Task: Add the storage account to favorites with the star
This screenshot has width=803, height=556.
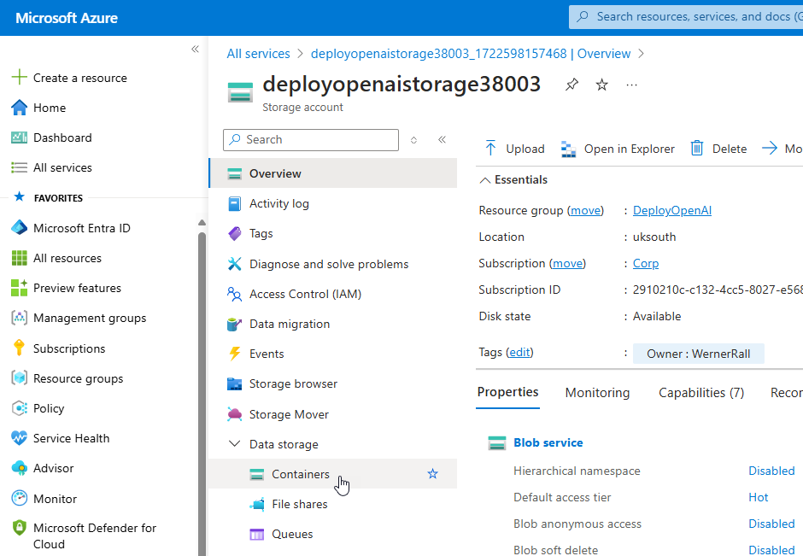Action: coord(601,85)
